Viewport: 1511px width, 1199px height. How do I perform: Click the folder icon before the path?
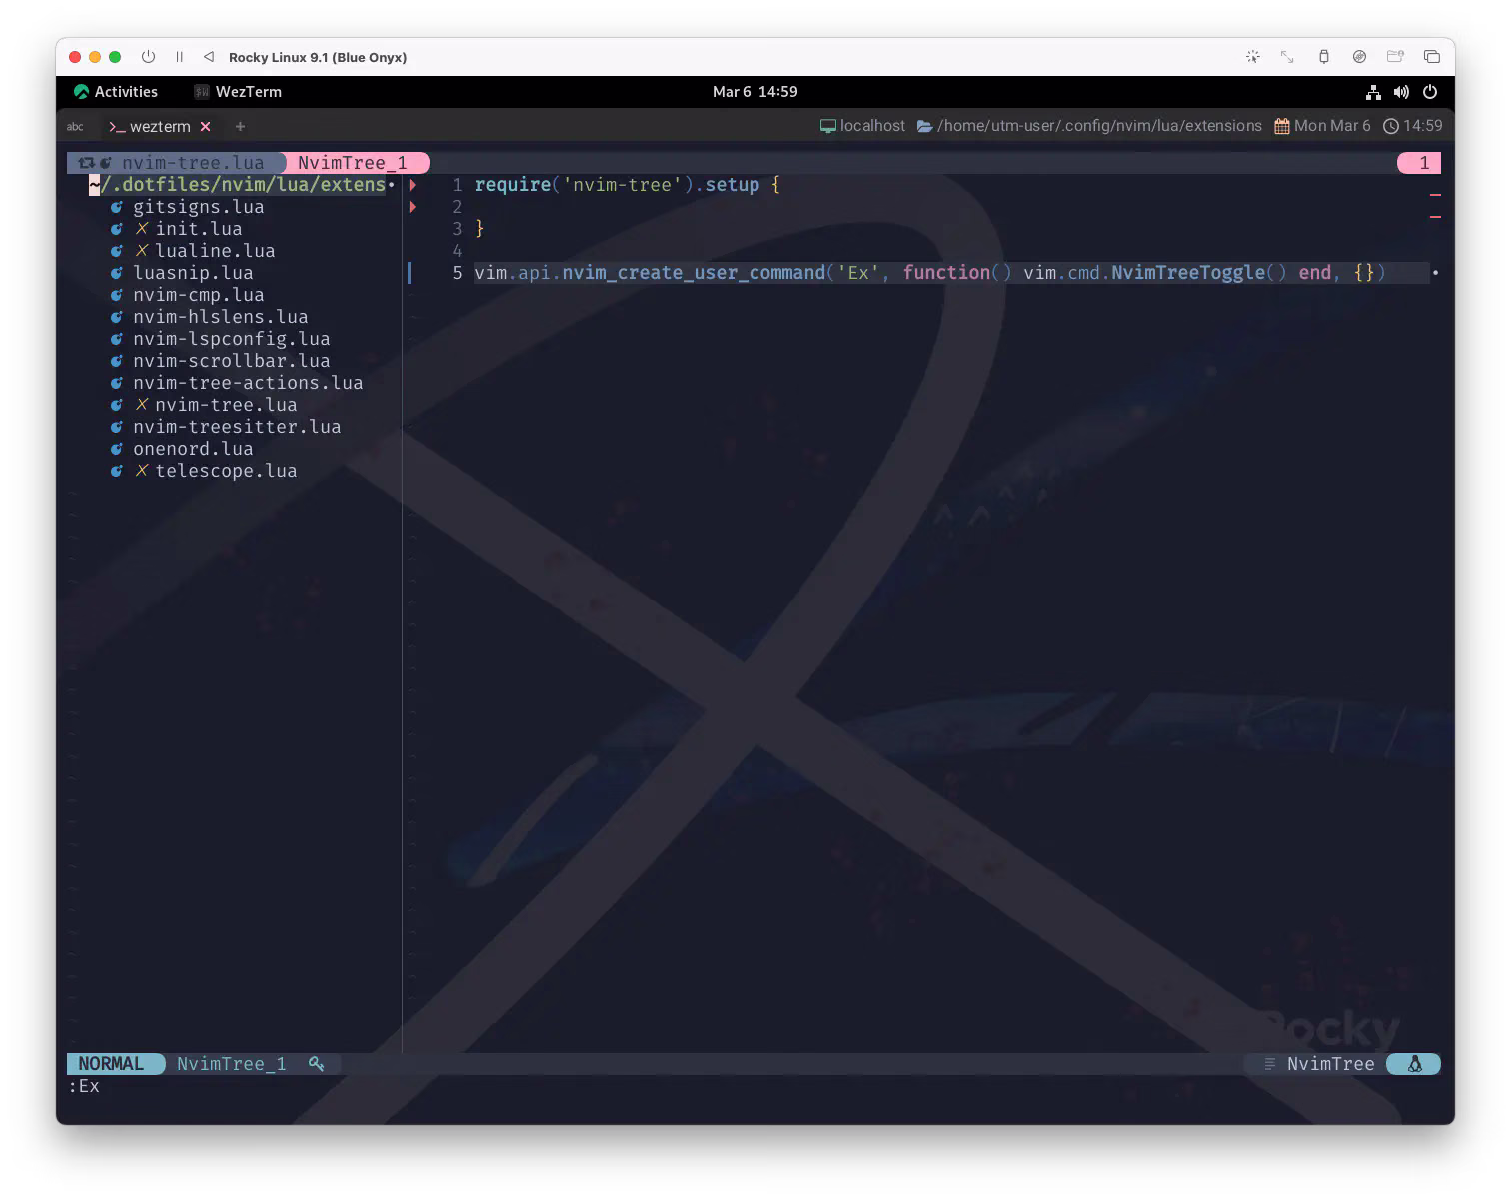tap(925, 126)
